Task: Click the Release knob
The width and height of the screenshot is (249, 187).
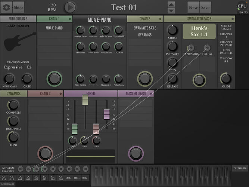Action: point(172,79)
